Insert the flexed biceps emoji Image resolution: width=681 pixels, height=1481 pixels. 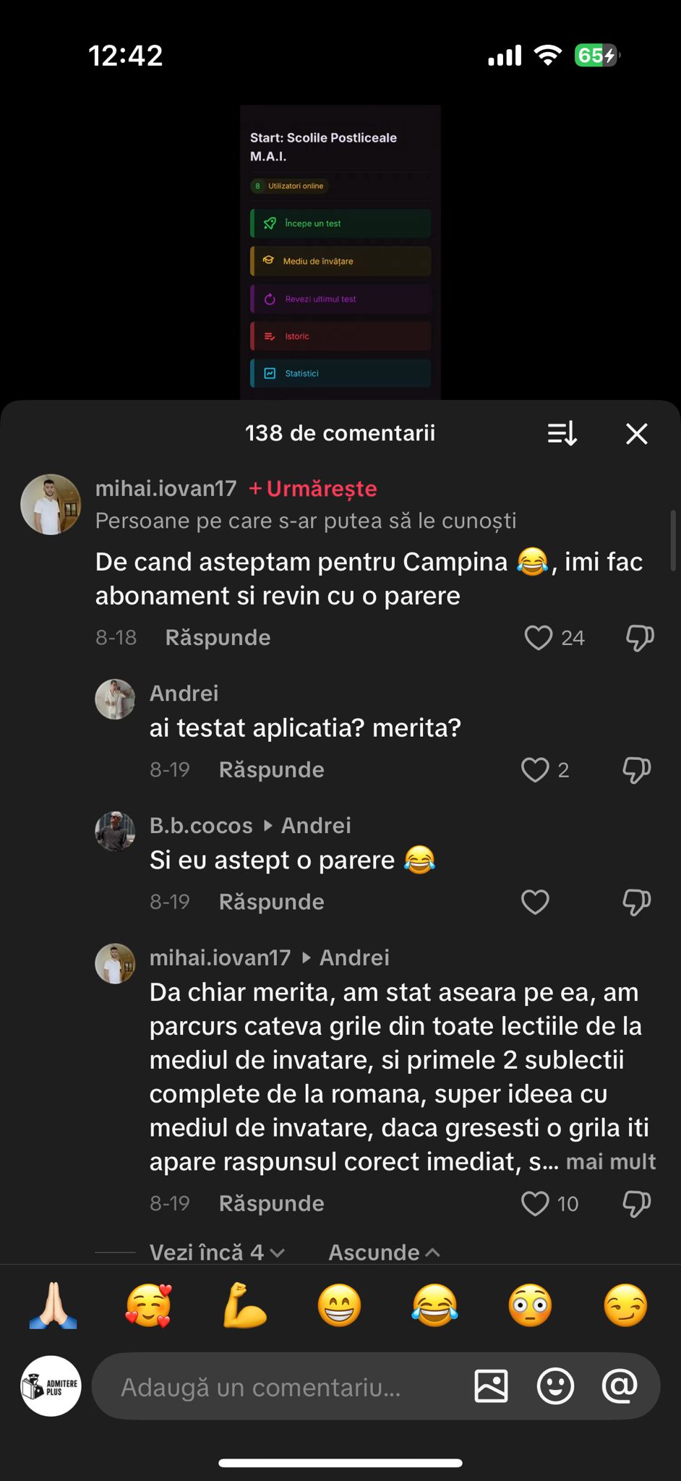pos(244,1305)
